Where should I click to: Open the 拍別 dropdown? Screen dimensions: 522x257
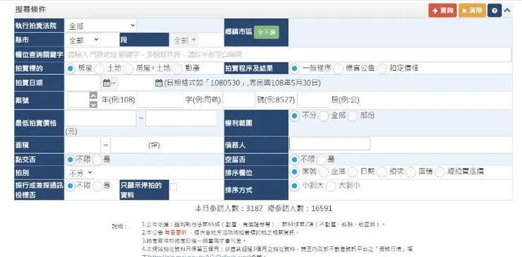(80, 173)
